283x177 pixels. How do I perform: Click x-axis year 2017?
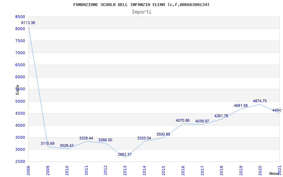tap(202, 171)
